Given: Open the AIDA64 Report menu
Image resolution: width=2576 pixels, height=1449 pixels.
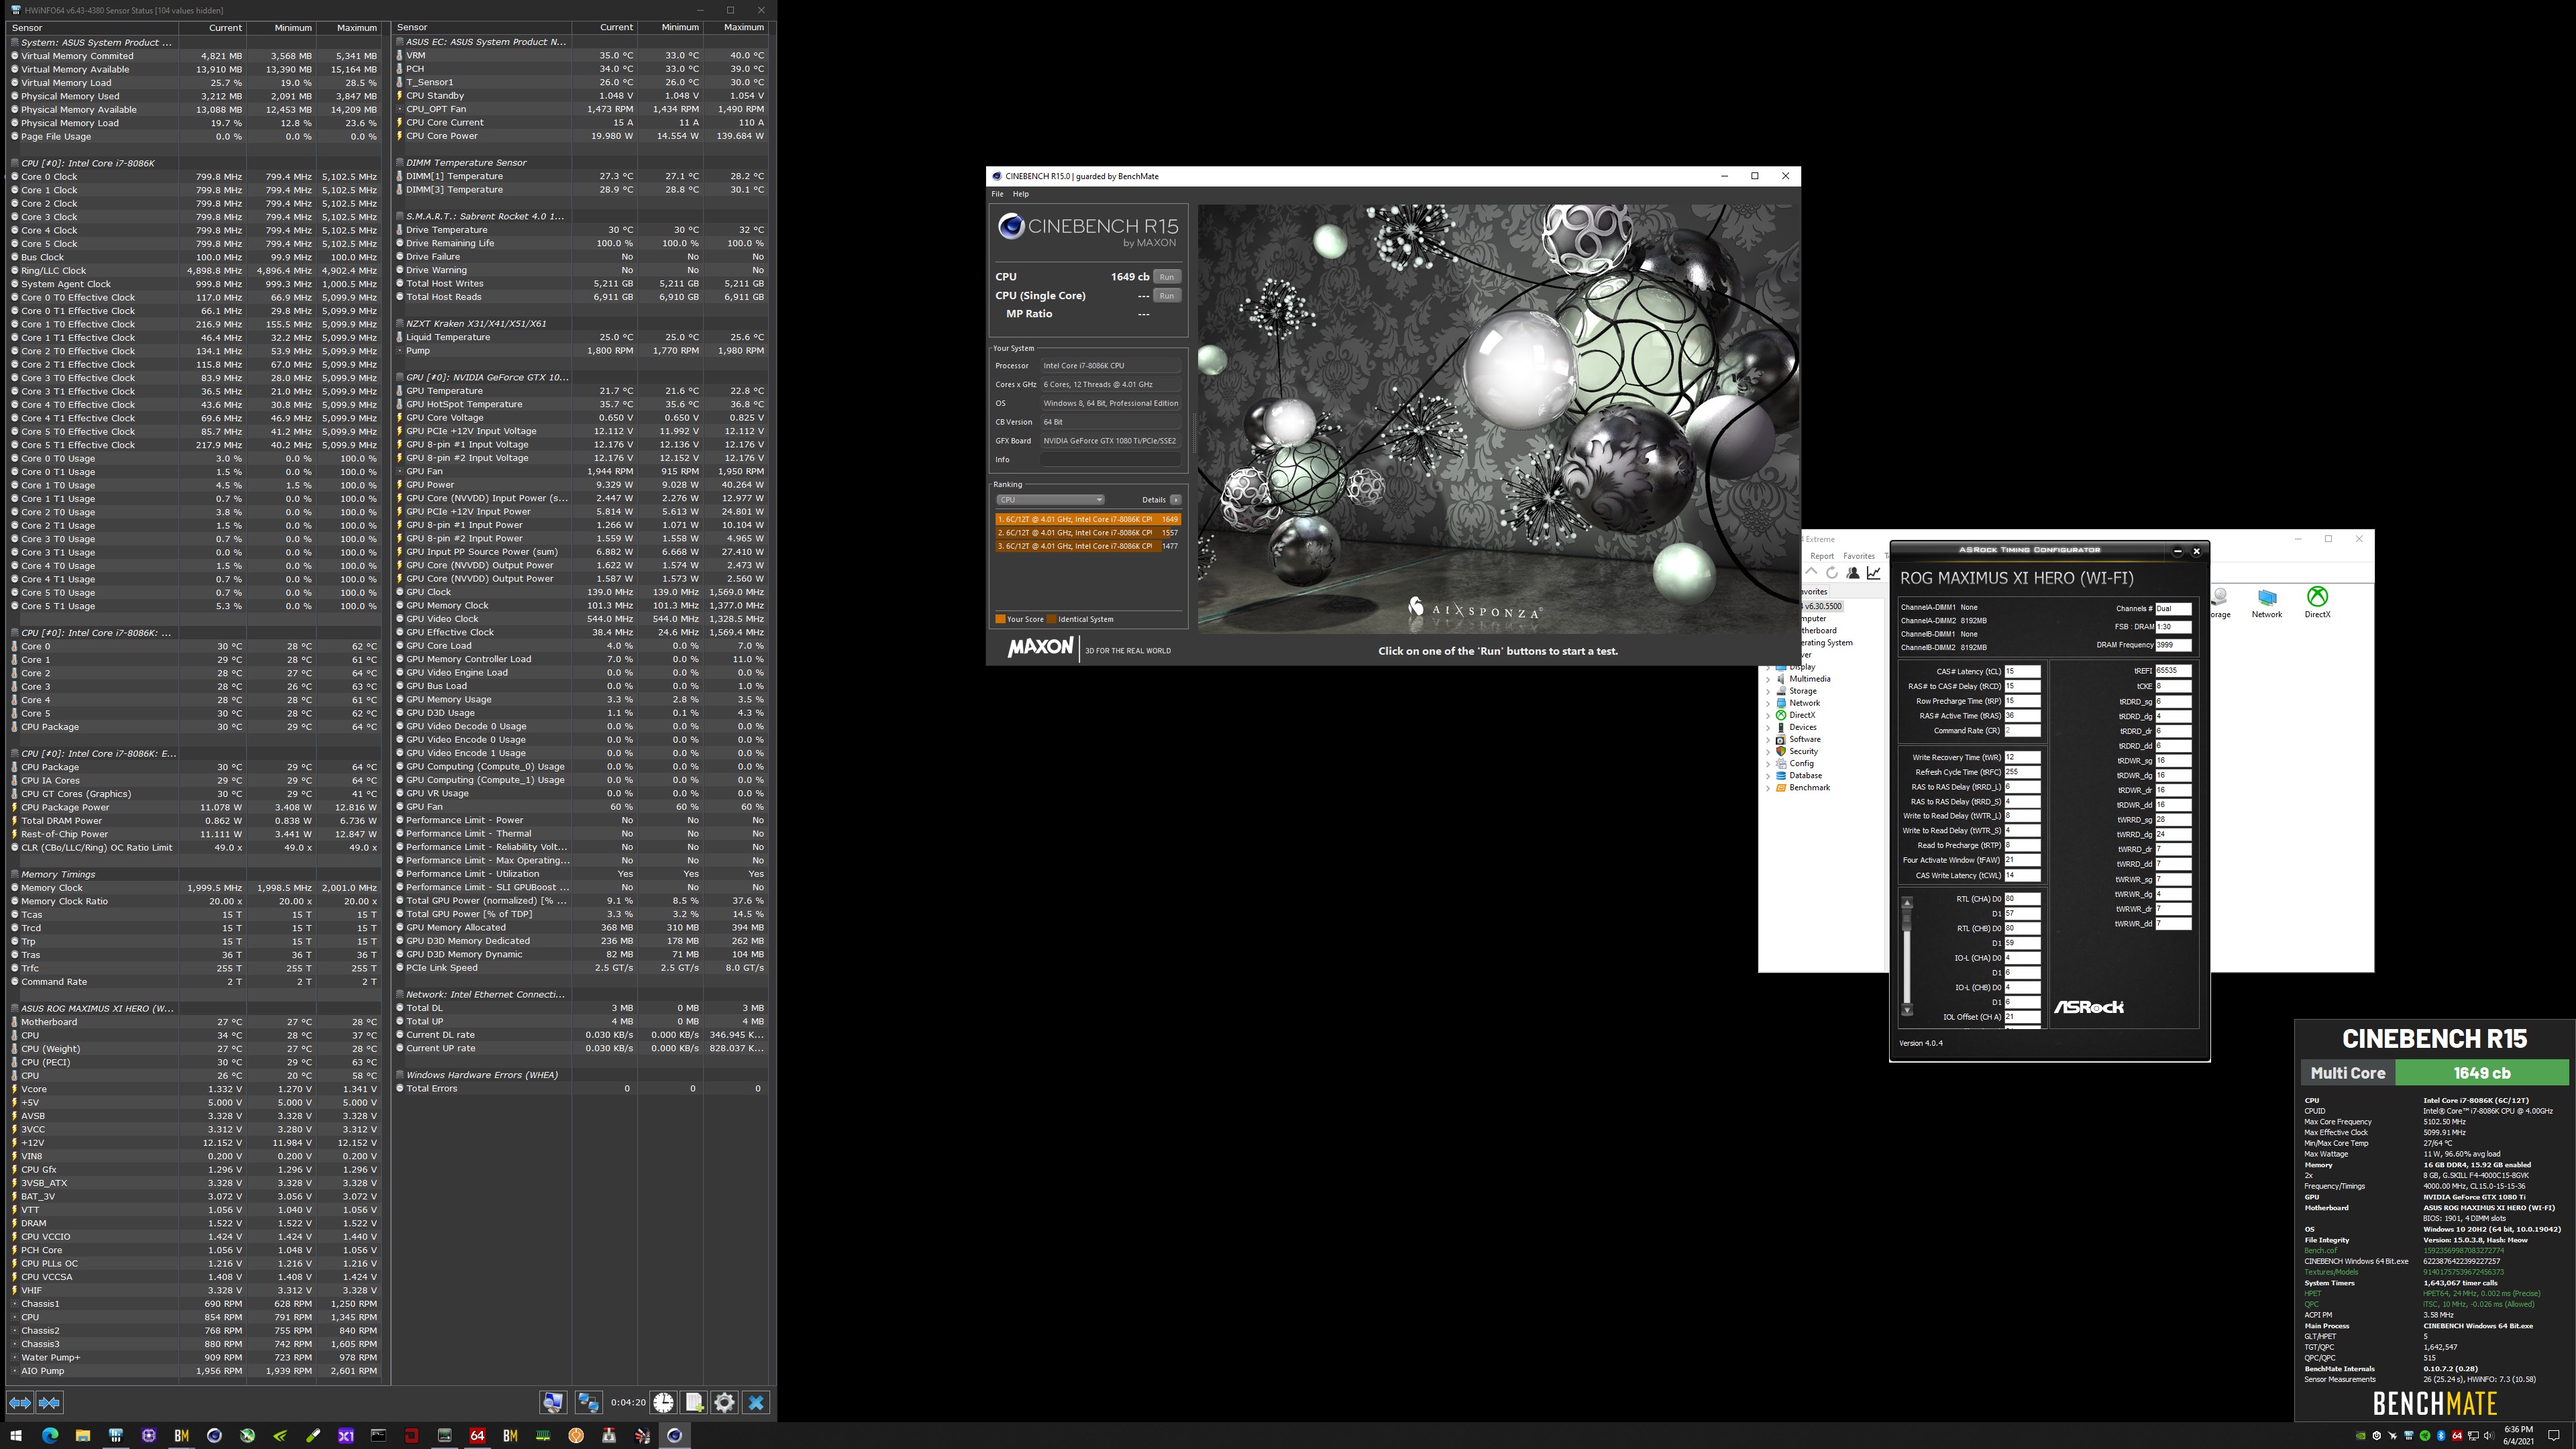Looking at the screenshot, I should (1822, 556).
